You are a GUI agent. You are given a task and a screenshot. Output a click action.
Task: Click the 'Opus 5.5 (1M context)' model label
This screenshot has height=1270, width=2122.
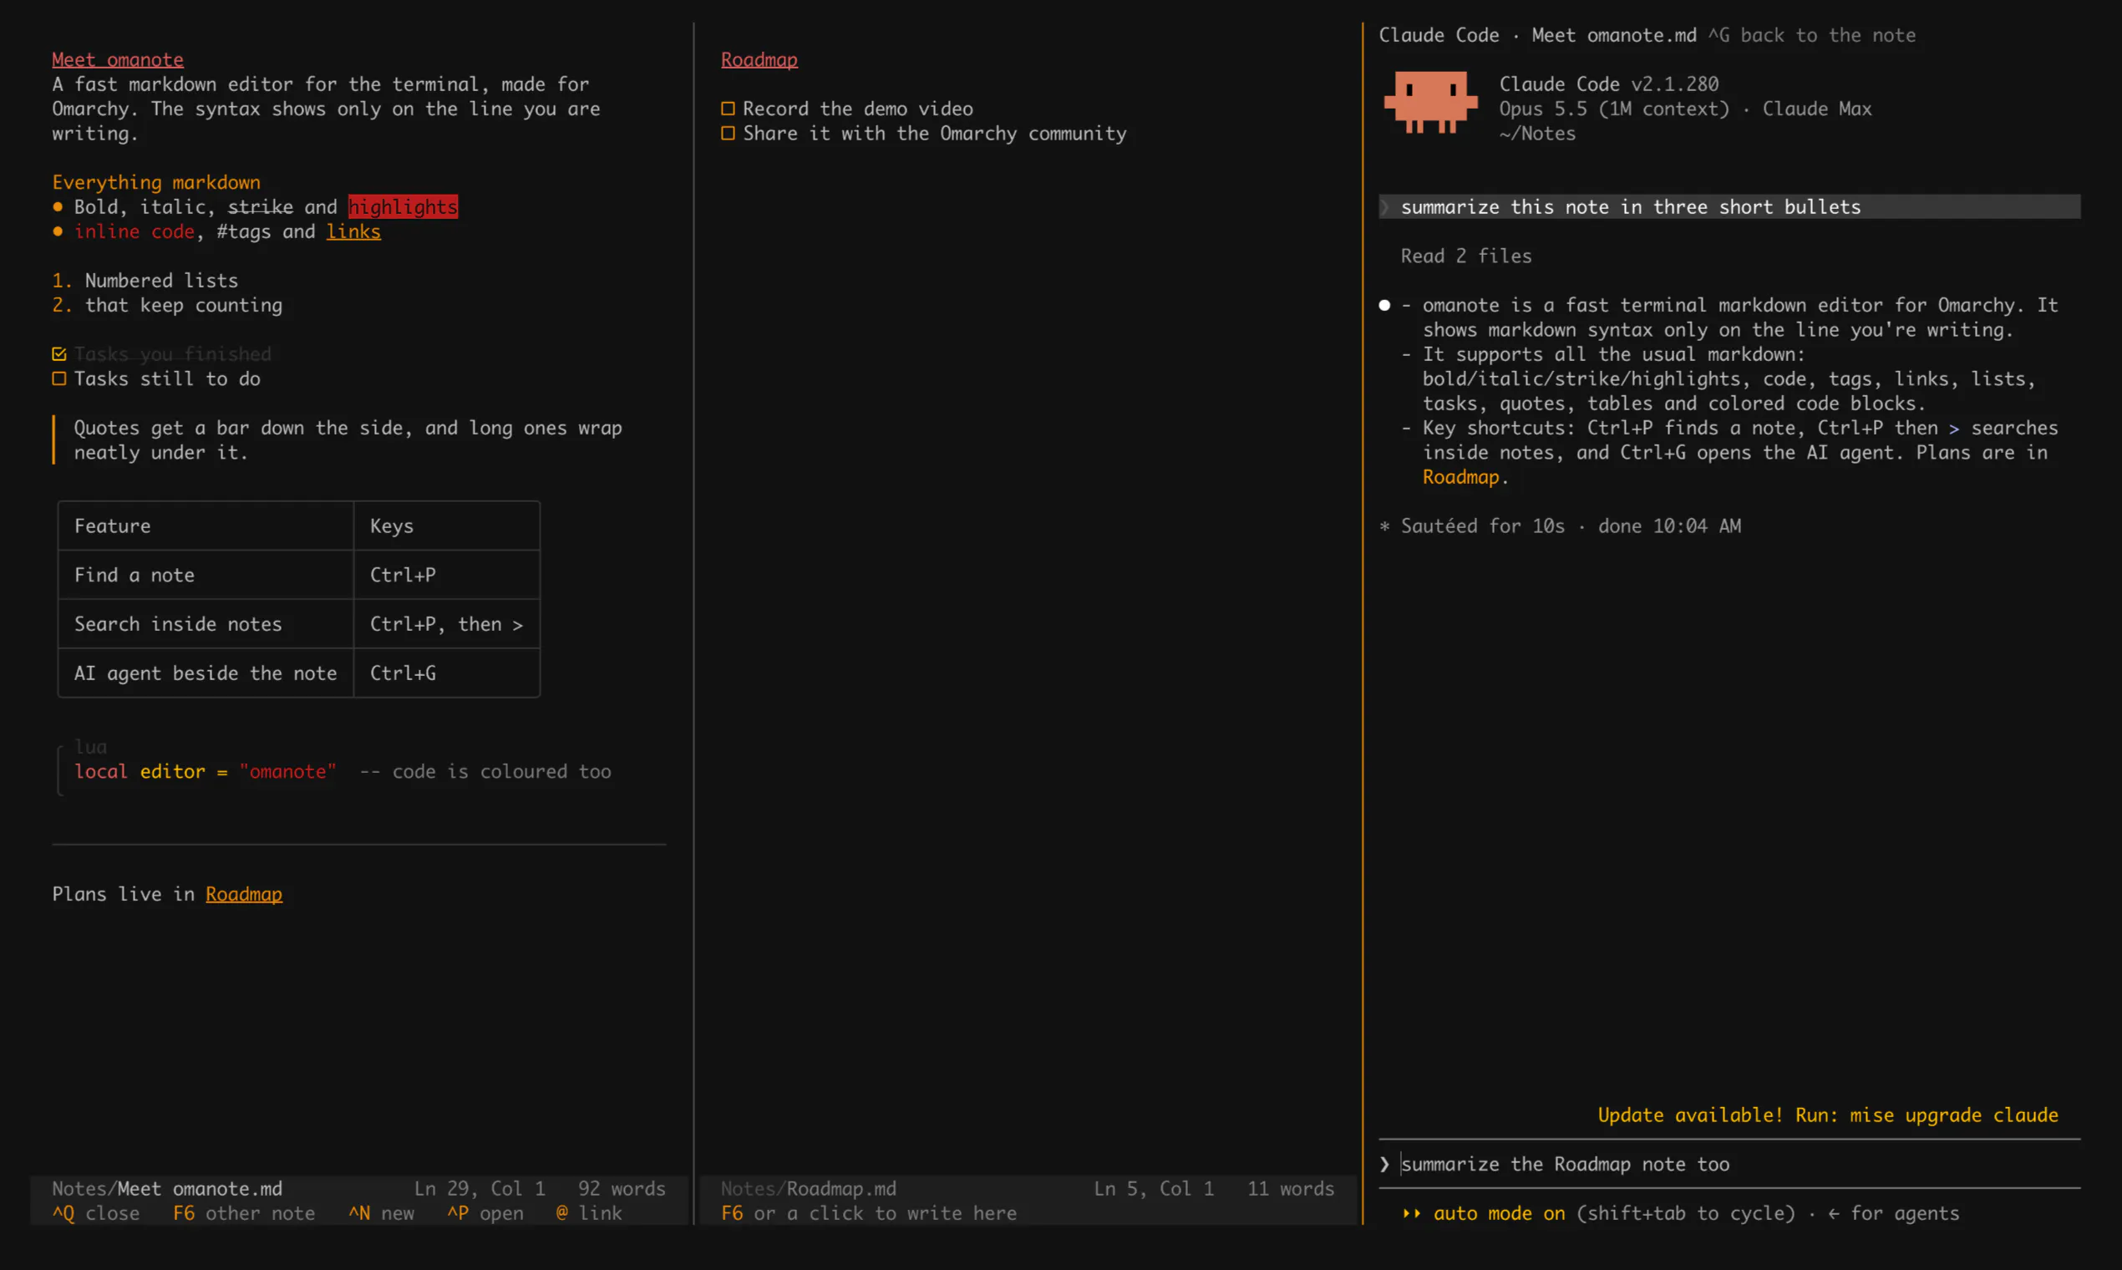coord(1614,109)
